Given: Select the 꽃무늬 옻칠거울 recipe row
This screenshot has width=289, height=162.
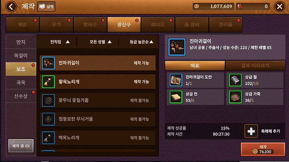Looking at the screenshot, I should click(x=98, y=100).
